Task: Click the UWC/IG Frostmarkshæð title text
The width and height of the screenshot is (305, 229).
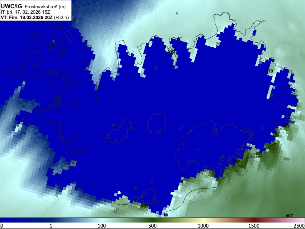Action: click(33, 6)
